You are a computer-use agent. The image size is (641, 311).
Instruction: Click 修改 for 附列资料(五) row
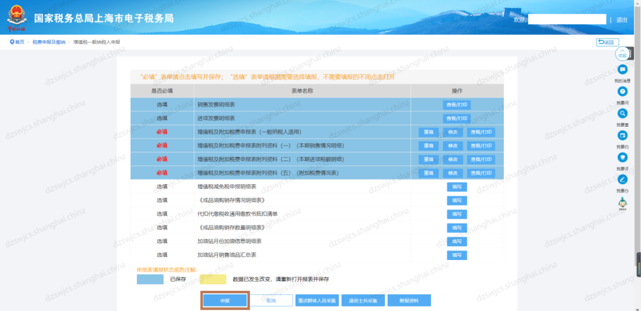coord(452,173)
